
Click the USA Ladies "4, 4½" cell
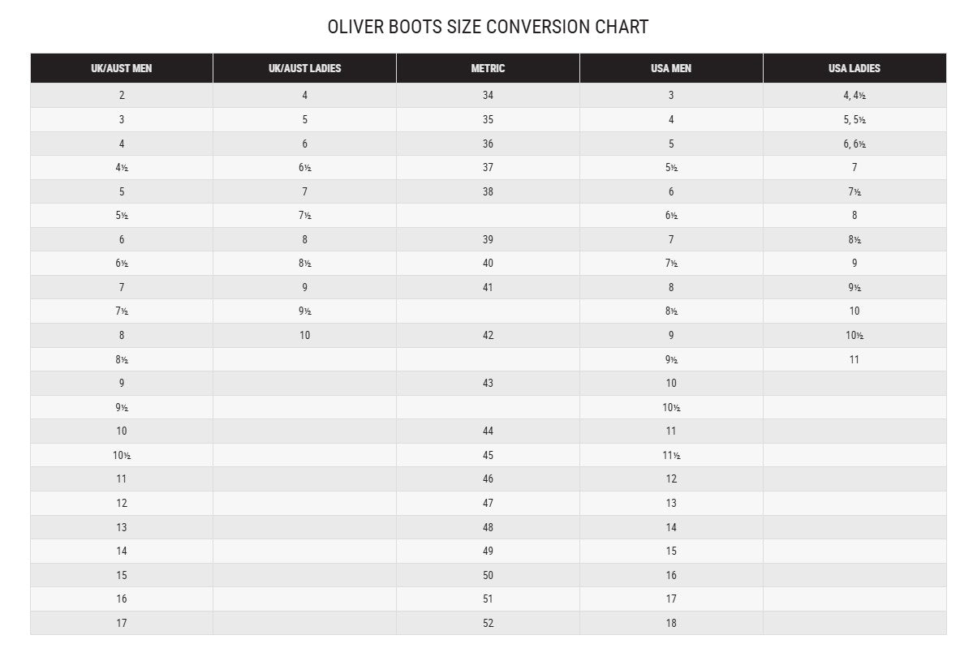[854, 95]
